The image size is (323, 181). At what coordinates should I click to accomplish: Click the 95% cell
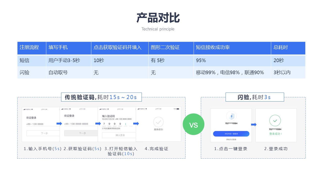pyautogui.click(x=232, y=61)
